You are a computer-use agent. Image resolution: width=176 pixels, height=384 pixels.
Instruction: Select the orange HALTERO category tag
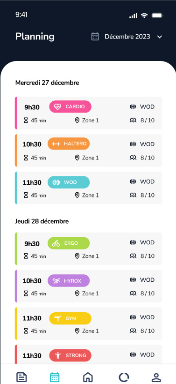tap(69, 144)
